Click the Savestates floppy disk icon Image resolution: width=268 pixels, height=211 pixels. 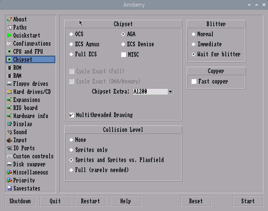click(x=9, y=188)
